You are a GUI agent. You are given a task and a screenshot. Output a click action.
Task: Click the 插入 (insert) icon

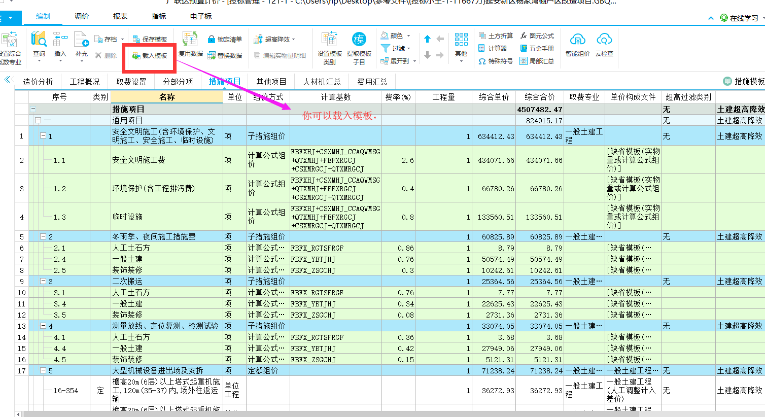click(x=60, y=40)
